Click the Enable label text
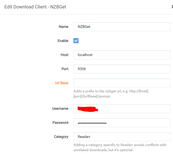Screen dimensions: 173x154 pyautogui.click(x=63, y=41)
